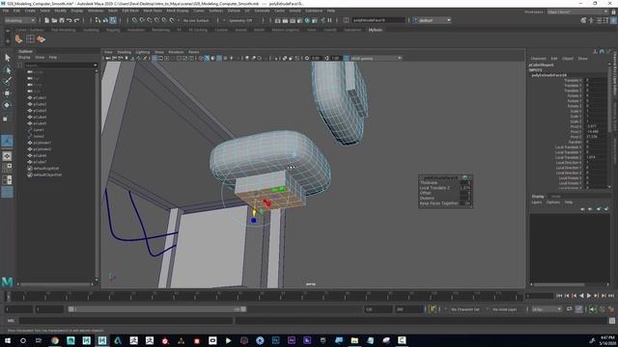Enable snap to grids magnet icon
This screenshot has width=618, height=347.
pyautogui.click(x=135, y=20)
